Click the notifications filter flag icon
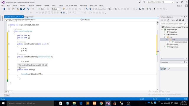The width and height of the screenshot is (189, 106). pos(144,2)
